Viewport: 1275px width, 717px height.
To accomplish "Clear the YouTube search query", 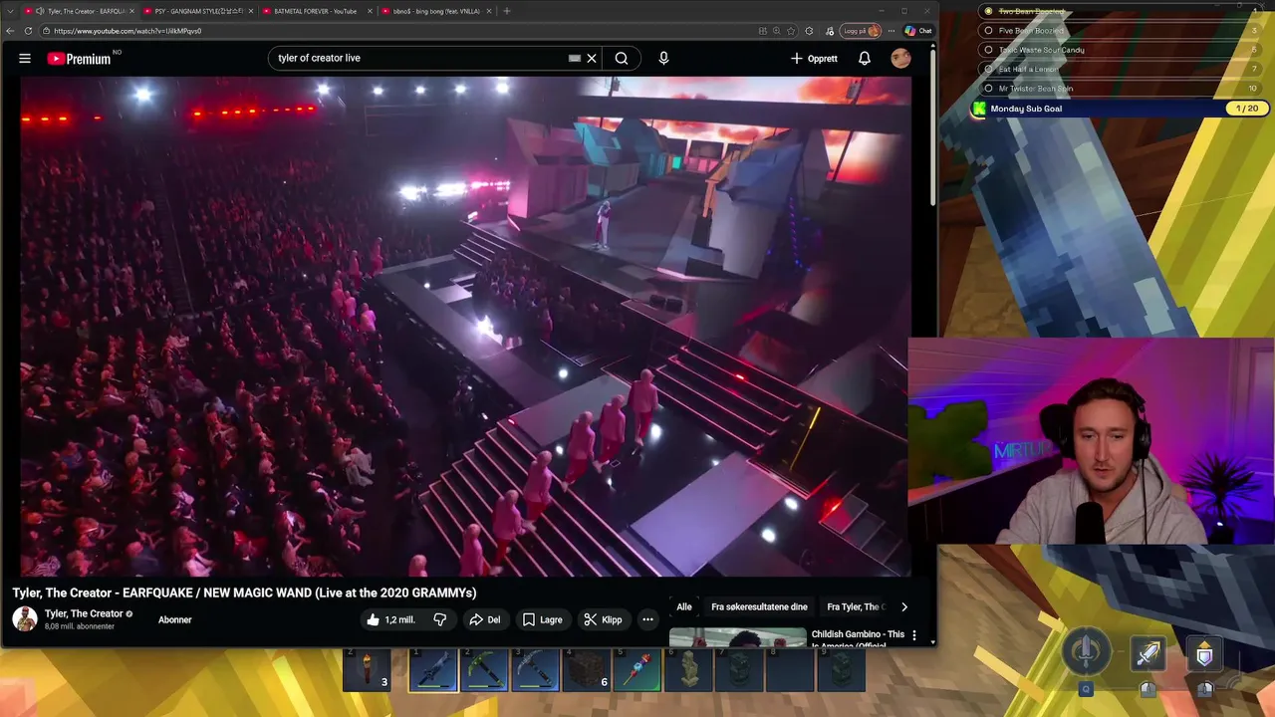I will [x=591, y=59].
